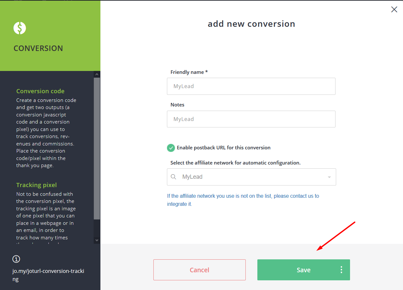Close the add new conversion dialog
Screen dimensions: 403x290
[x=394, y=10]
